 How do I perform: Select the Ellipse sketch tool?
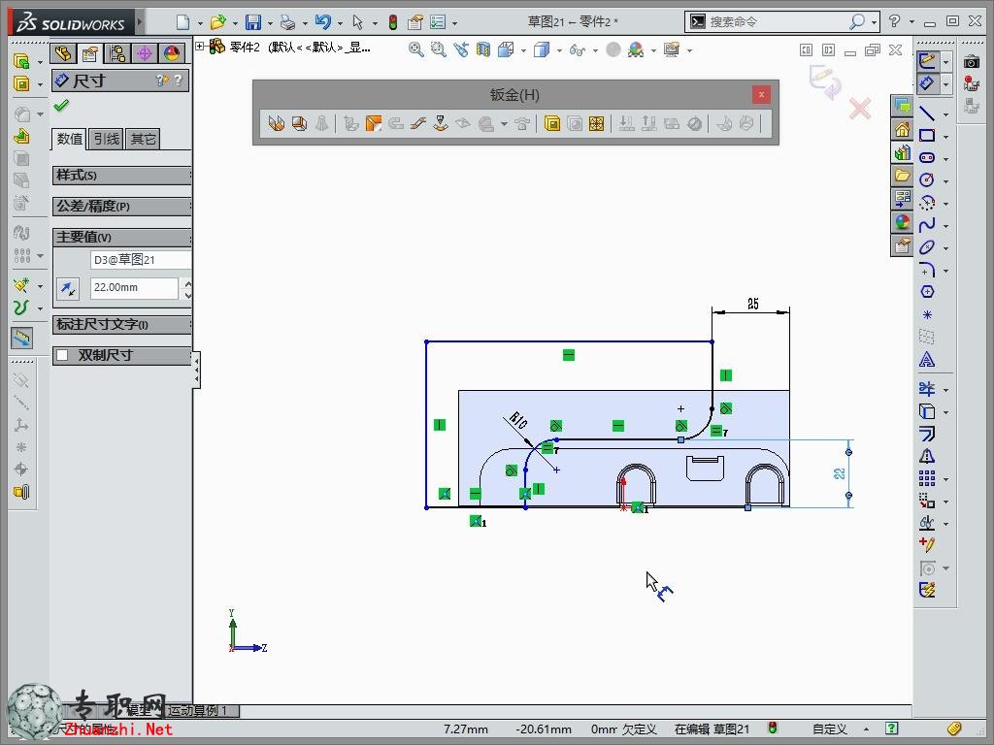[x=927, y=247]
